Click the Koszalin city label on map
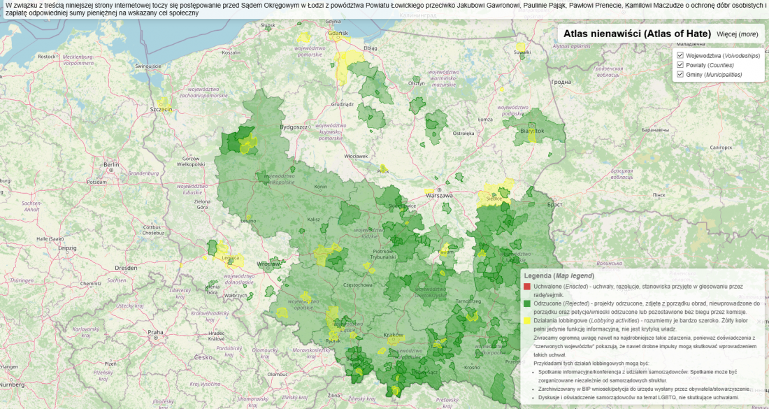This screenshot has height=409, width=769. 231,53
